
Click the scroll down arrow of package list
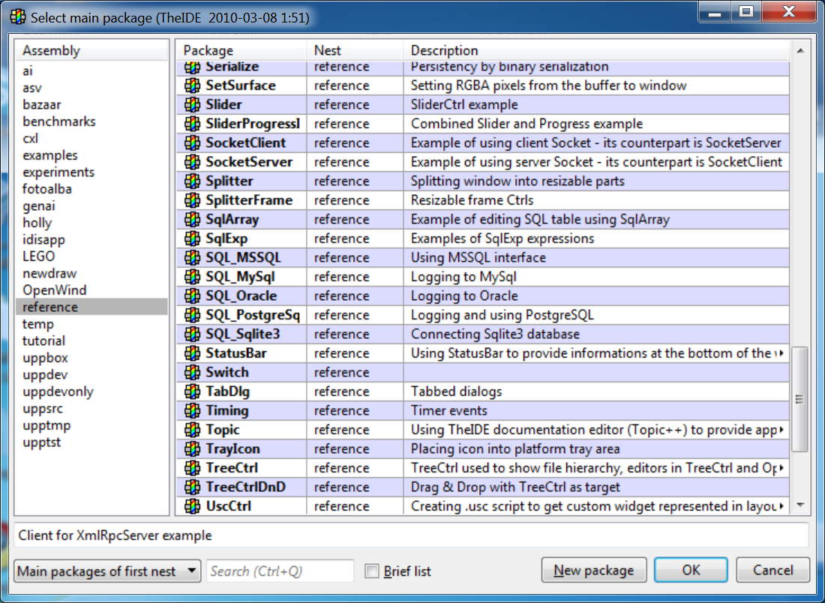point(800,505)
